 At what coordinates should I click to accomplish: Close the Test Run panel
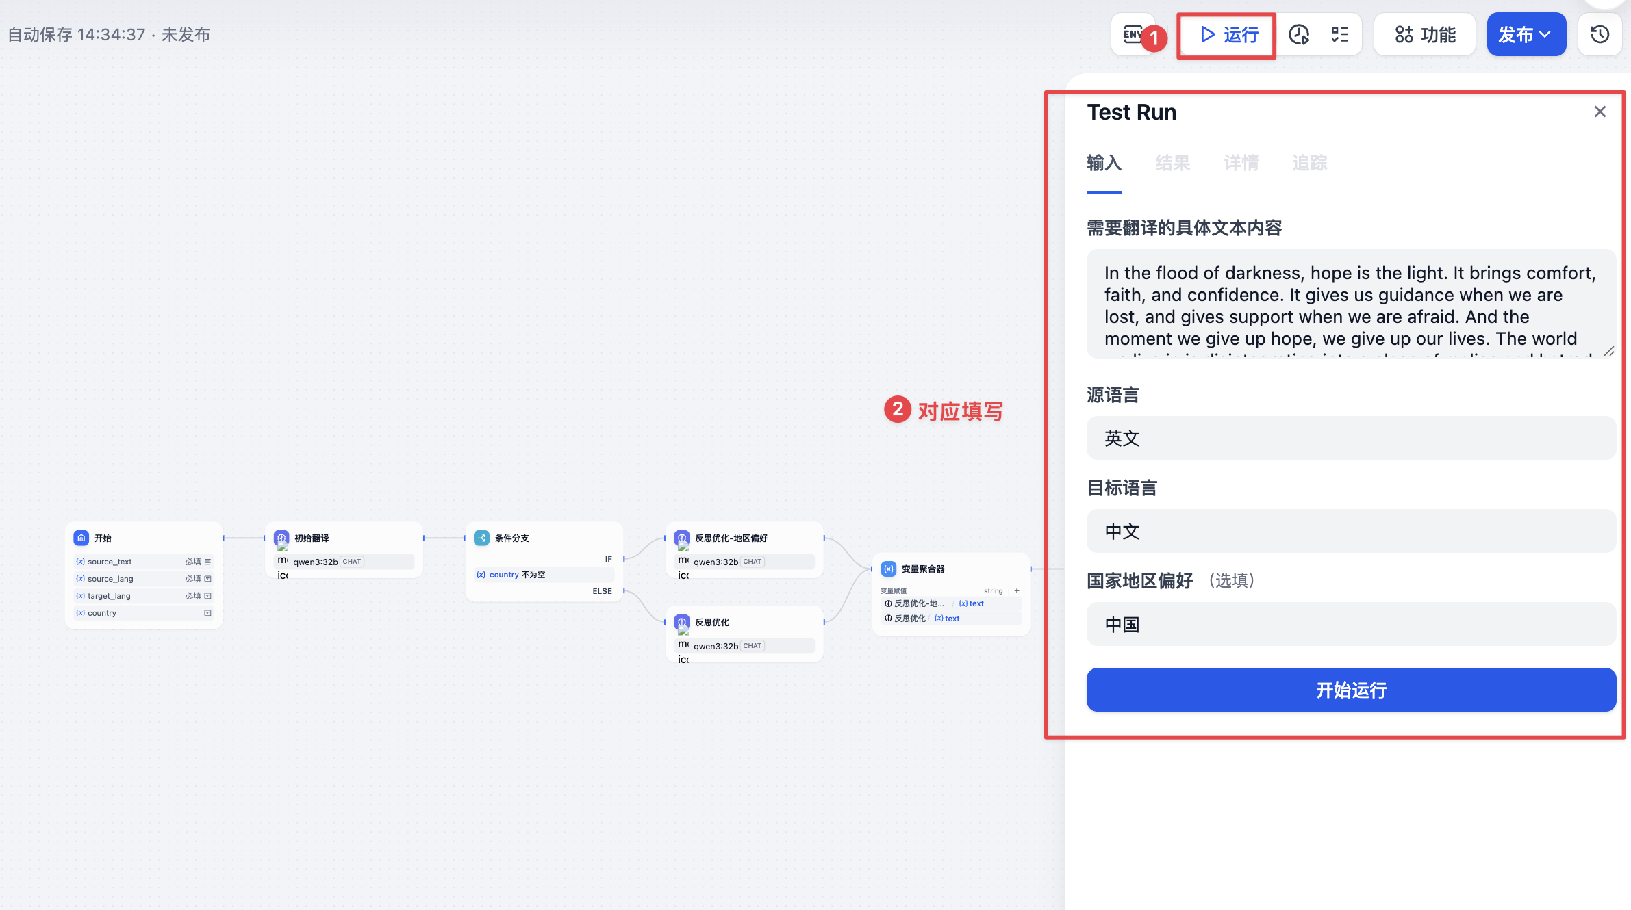(x=1600, y=112)
